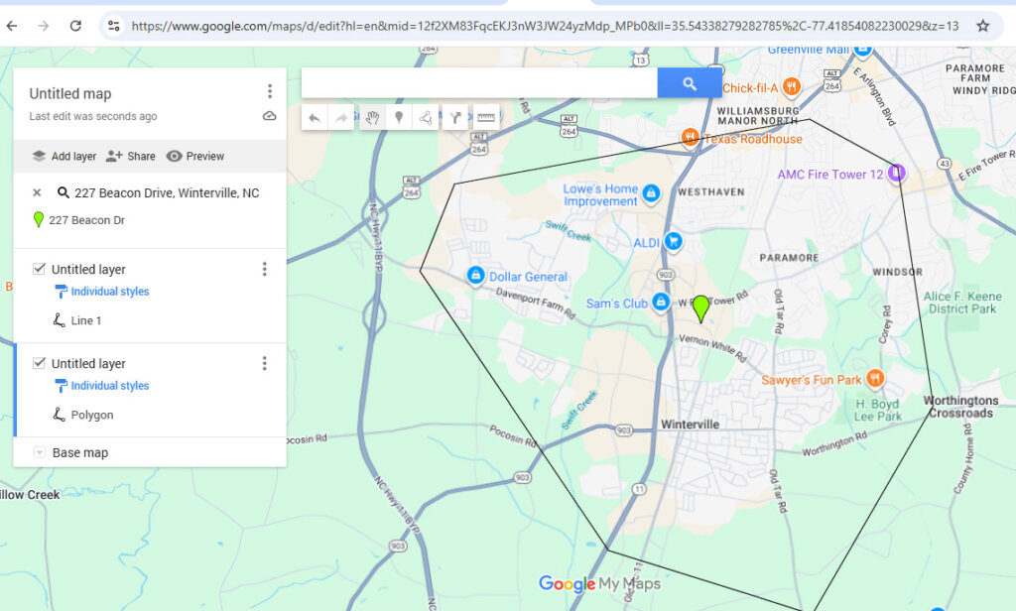Image resolution: width=1016 pixels, height=611 pixels.
Task: Click the blue map search button
Action: tap(690, 84)
